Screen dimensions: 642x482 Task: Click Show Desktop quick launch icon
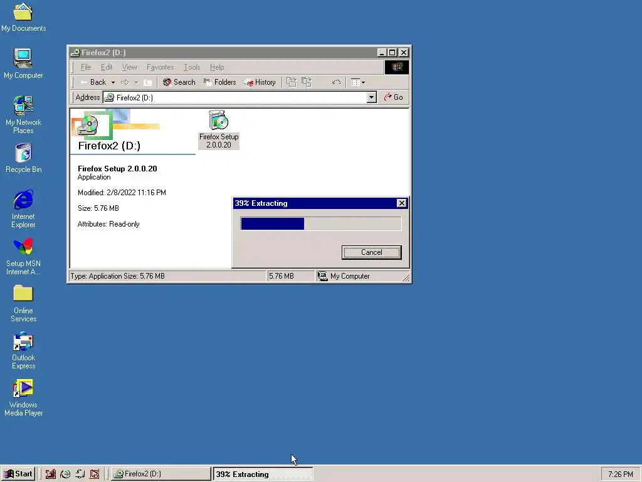click(50, 474)
